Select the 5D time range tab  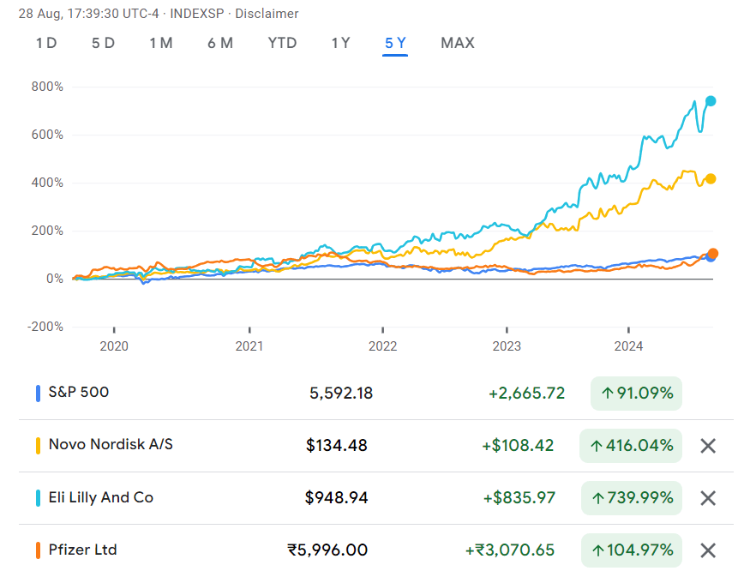[103, 43]
